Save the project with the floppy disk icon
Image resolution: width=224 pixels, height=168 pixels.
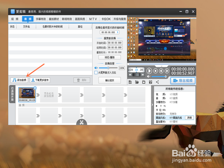(144, 82)
